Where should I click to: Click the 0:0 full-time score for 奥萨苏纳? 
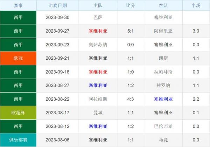[x=131, y=45]
